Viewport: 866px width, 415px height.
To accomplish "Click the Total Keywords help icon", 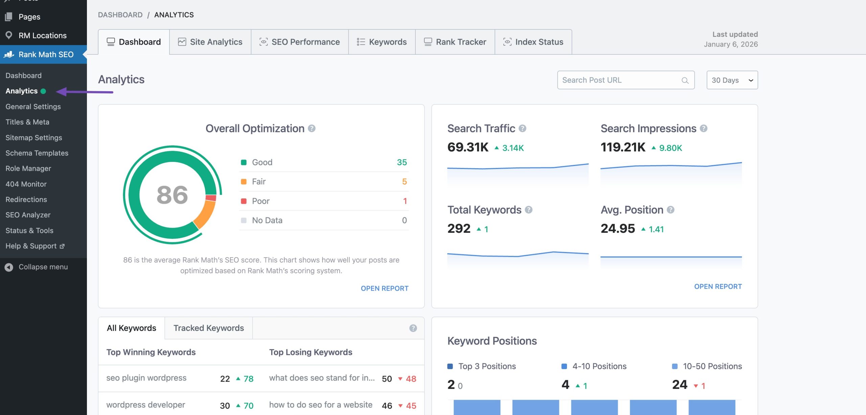I will point(528,210).
